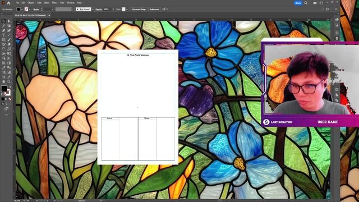Screen dimensions: 359x202
Task: Open the brush definition dropdown
Action: point(93,10)
